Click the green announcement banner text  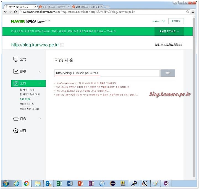[x=64, y=31]
